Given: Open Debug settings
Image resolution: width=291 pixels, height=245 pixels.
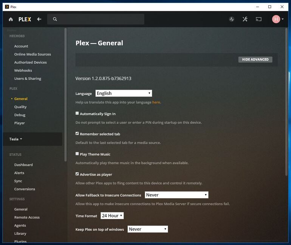Looking at the screenshot, I should pyautogui.click(x=20, y=115).
